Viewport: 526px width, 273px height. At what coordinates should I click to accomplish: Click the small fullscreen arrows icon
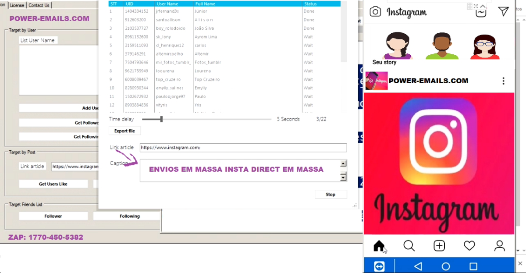click(476, 6)
